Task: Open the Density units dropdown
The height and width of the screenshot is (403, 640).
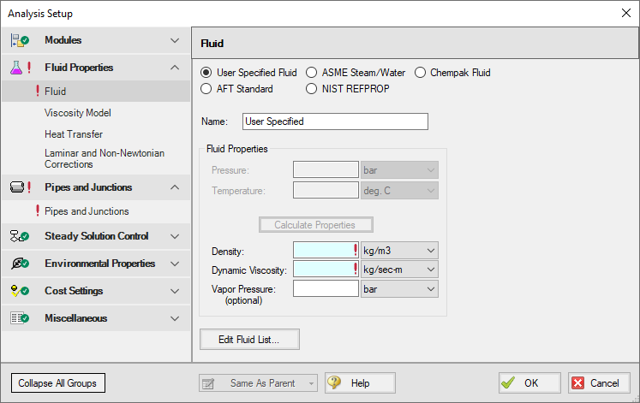Action: pos(399,250)
